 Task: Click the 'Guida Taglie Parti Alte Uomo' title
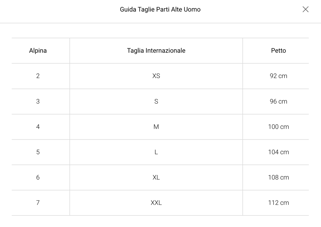[160, 10]
